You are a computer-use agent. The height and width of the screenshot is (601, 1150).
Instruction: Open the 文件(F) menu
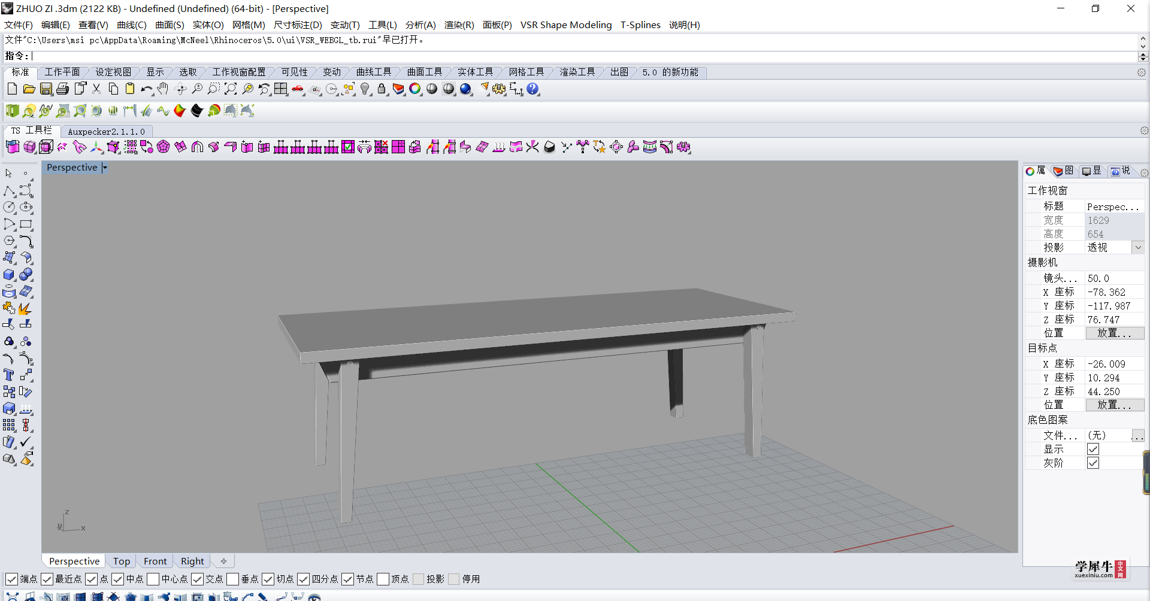click(x=19, y=25)
